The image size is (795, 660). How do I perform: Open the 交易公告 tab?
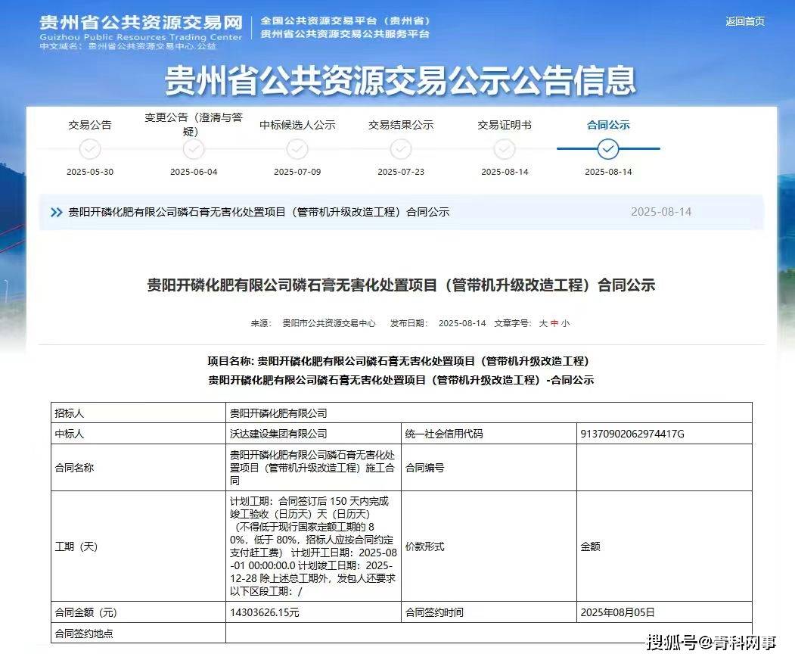pyautogui.click(x=90, y=125)
